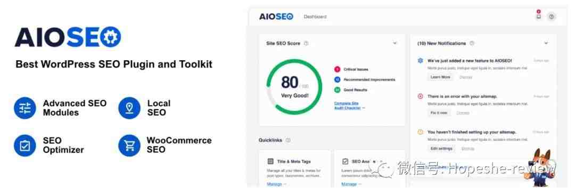
Task: Click the Learn More button
Action: 440,77
